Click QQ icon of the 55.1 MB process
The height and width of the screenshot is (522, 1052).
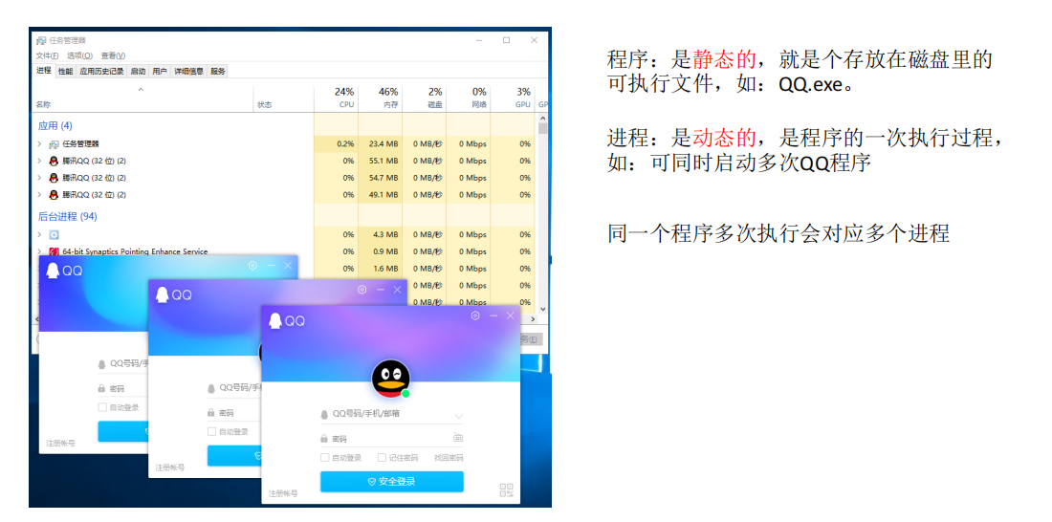(x=54, y=161)
